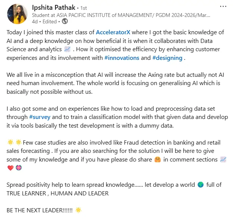Follow the #innovations hashtag
The width and height of the screenshot is (233, 224).
tap(121, 58)
